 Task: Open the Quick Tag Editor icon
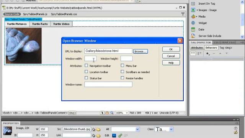coord(236,132)
